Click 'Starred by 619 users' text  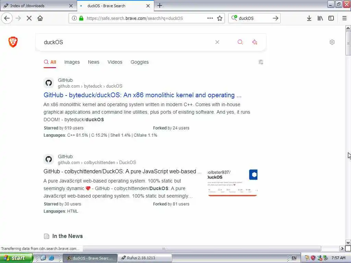63,128
